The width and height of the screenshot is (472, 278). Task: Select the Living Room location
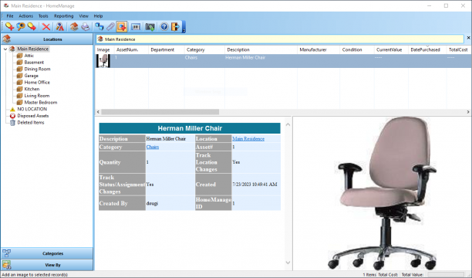click(x=37, y=96)
